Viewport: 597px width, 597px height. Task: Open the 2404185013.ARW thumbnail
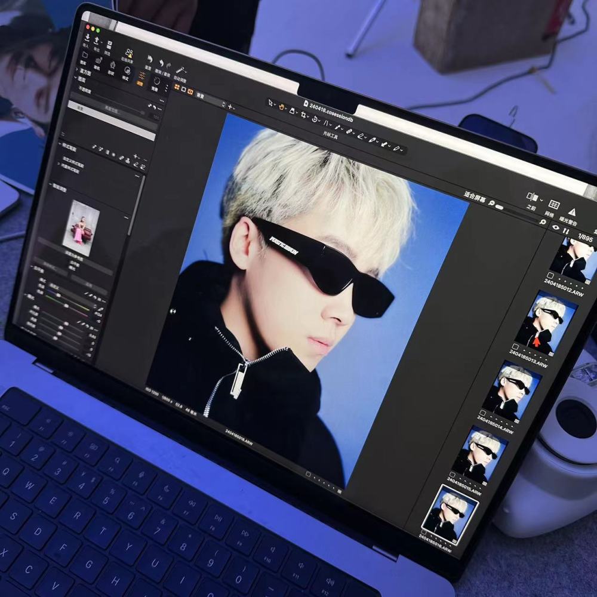pos(545,324)
